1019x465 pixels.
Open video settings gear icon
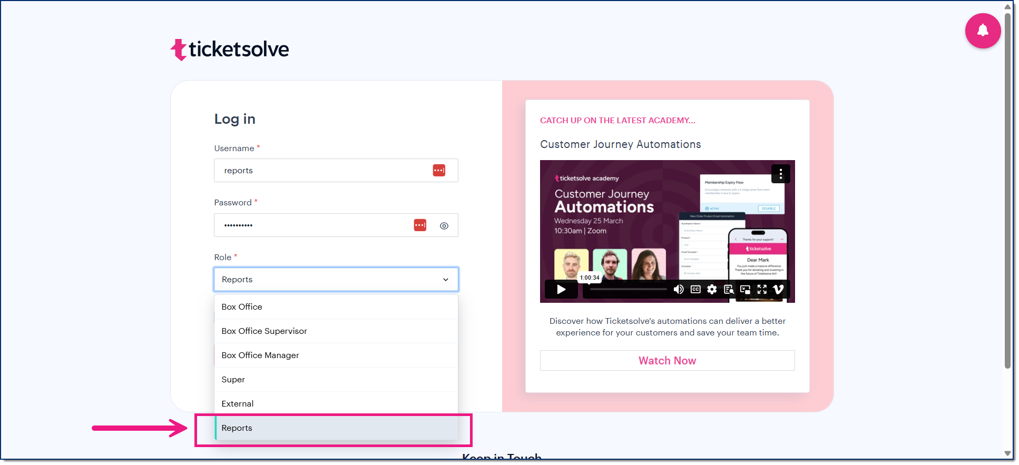712,289
